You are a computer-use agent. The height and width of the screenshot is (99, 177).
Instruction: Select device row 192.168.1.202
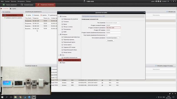(41, 26)
